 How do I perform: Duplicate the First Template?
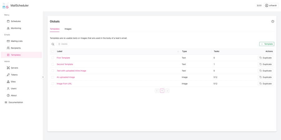tap(265, 58)
